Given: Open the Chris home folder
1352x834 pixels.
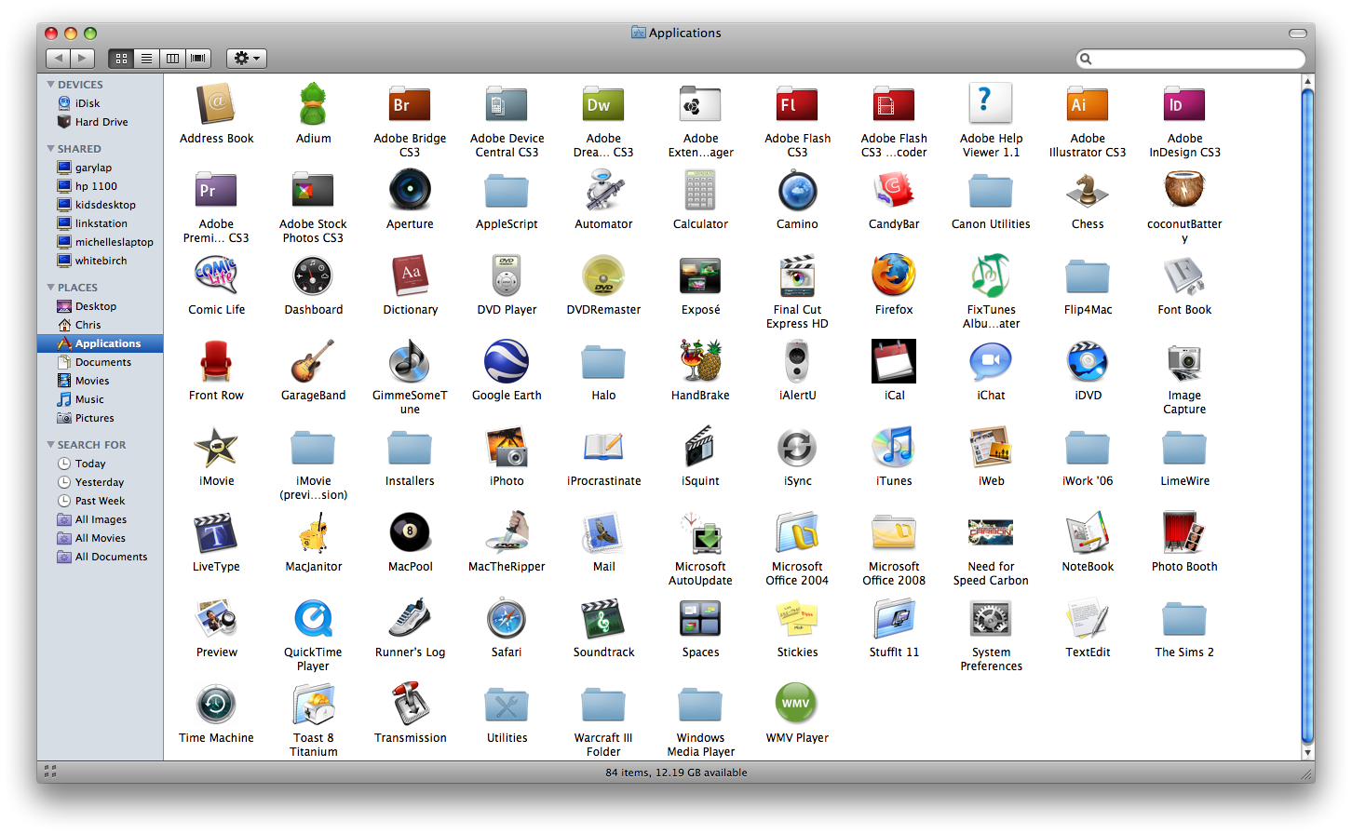Looking at the screenshot, I should pyautogui.click(x=101, y=325).
